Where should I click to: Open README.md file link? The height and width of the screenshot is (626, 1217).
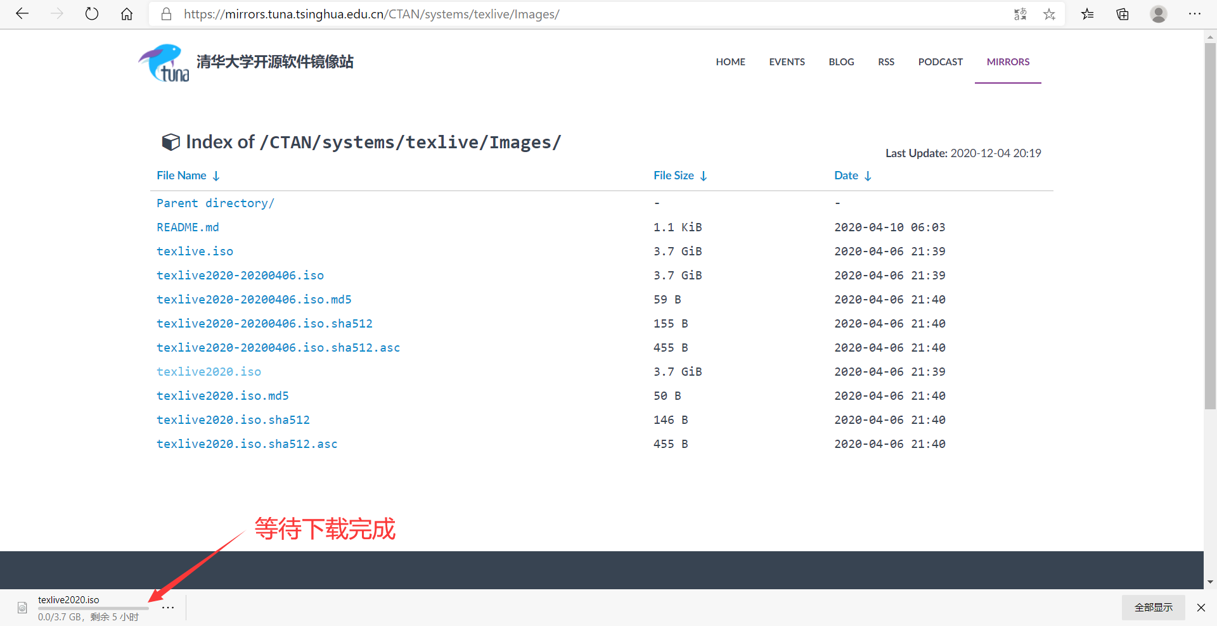click(x=188, y=227)
